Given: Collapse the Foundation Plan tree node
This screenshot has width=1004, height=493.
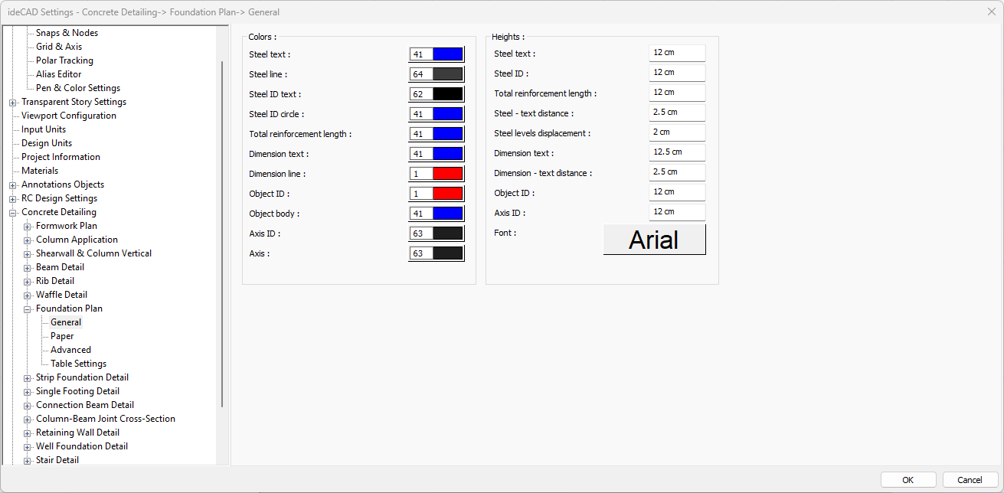Looking at the screenshot, I should click(x=28, y=309).
